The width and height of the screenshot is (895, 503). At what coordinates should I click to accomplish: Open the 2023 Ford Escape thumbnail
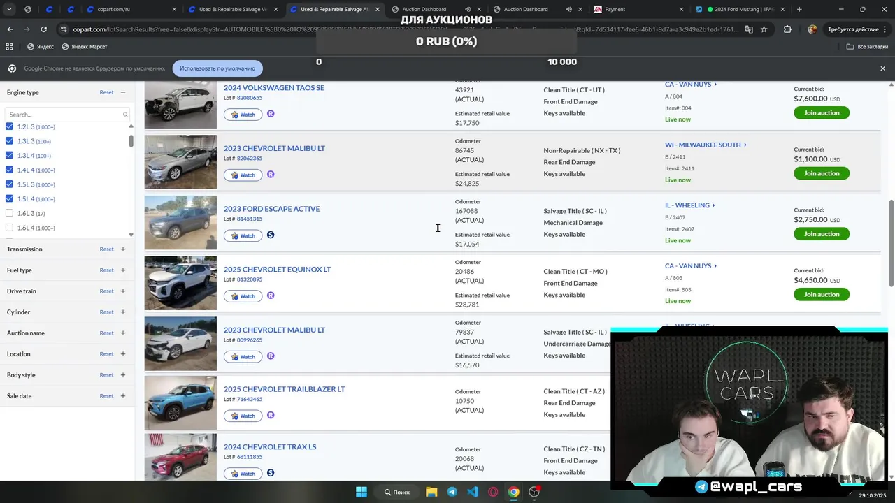tap(180, 222)
